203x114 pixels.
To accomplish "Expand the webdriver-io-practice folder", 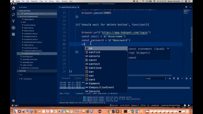I will click(29, 68).
